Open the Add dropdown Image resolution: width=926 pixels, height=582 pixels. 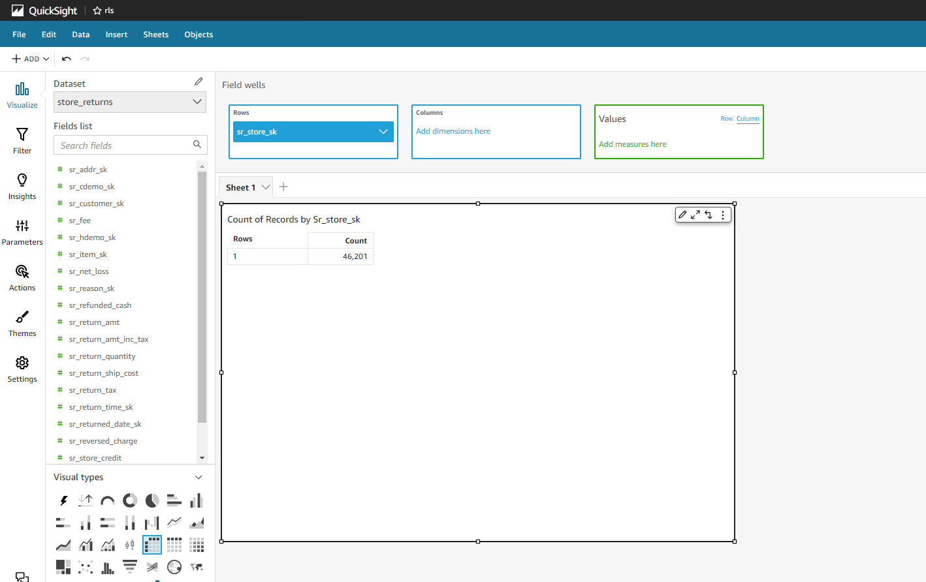31,59
